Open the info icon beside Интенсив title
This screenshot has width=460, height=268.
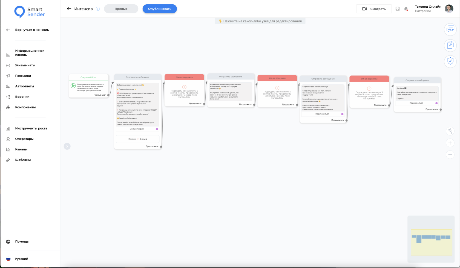[x=98, y=9]
